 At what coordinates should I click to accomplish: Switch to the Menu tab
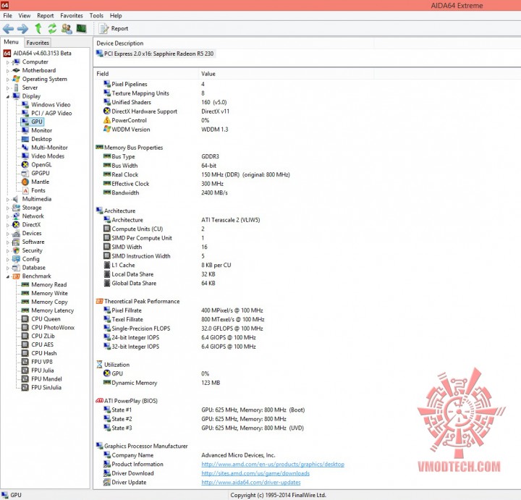pyautogui.click(x=12, y=42)
